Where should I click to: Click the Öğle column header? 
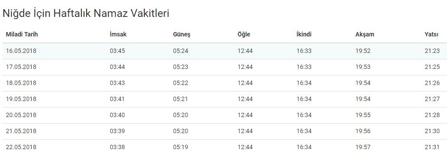pyautogui.click(x=244, y=35)
